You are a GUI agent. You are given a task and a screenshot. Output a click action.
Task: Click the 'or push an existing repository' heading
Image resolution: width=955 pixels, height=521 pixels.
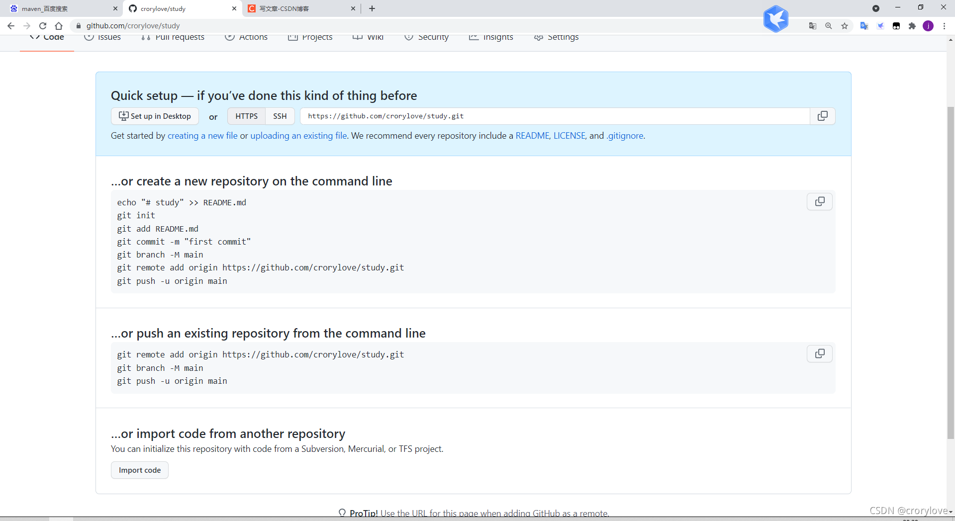(268, 333)
